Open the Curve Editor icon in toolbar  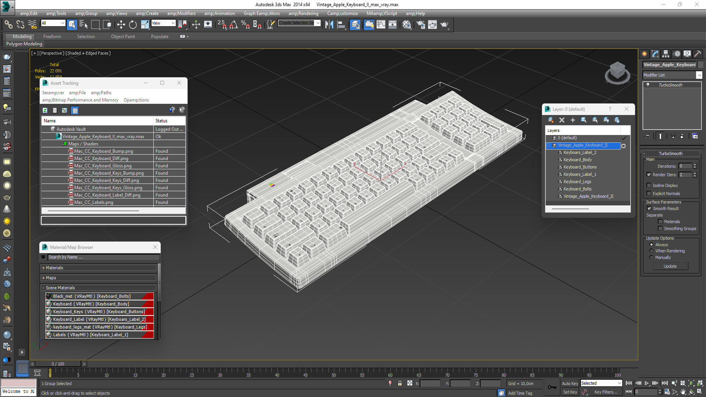(381, 25)
